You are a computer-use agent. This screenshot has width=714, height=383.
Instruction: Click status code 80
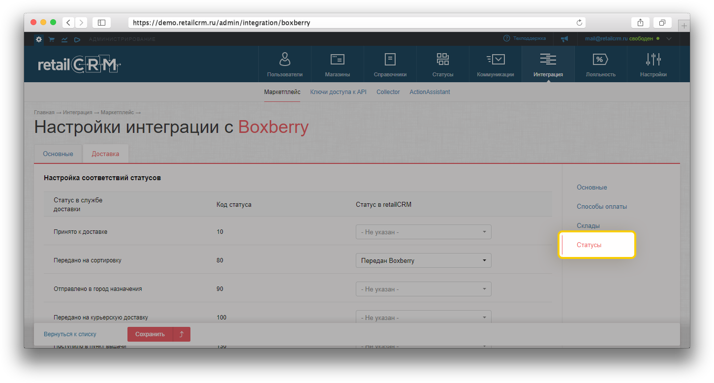[x=219, y=260]
